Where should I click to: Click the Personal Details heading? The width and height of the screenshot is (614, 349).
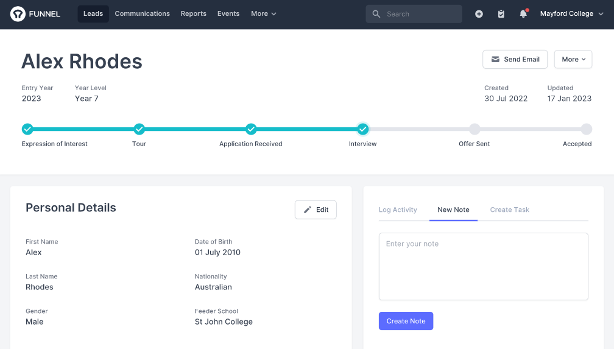71,208
